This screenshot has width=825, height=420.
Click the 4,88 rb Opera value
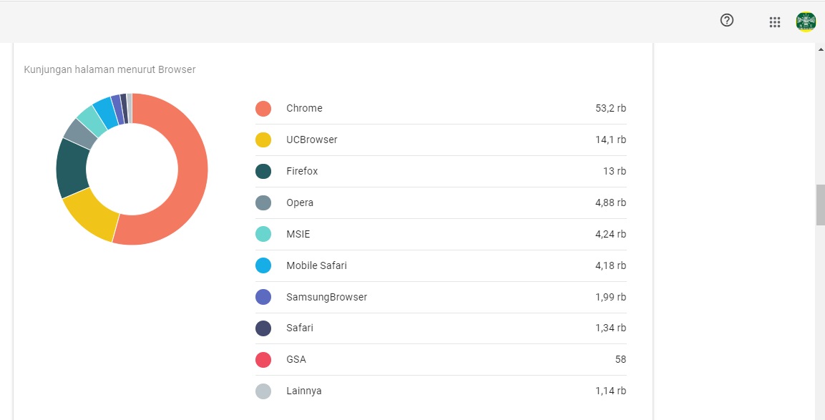(x=611, y=202)
